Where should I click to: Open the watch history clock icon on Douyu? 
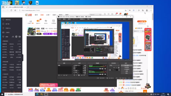coord(105,14)
